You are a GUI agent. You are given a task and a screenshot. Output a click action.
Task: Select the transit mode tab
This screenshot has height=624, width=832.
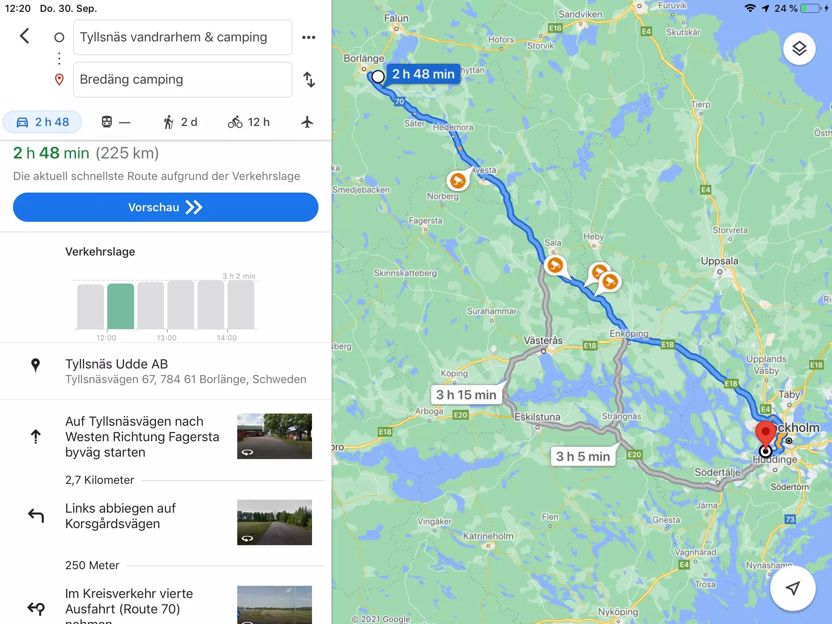pyautogui.click(x=116, y=122)
